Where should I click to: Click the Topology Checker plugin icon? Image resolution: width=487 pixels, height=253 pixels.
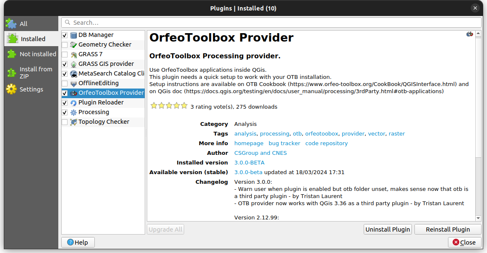74,122
